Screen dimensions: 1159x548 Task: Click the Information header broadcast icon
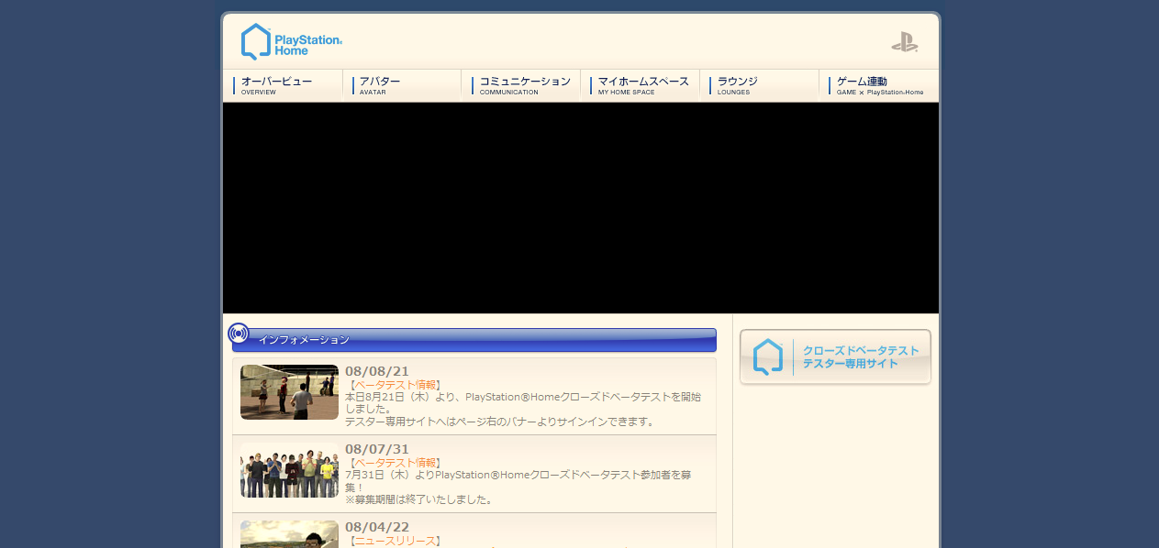click(x=239, y=334)
